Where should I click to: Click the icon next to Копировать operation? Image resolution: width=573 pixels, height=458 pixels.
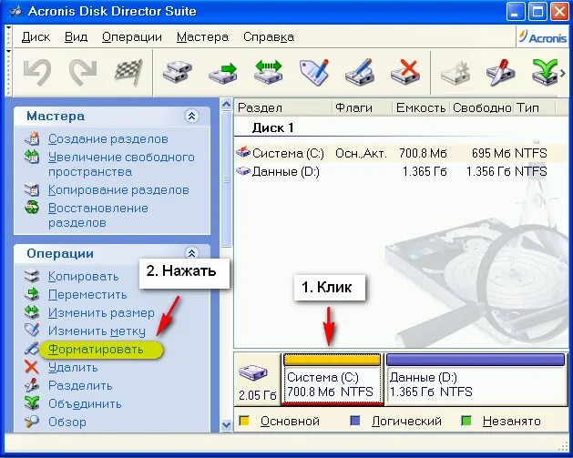(x=32, y=276)
